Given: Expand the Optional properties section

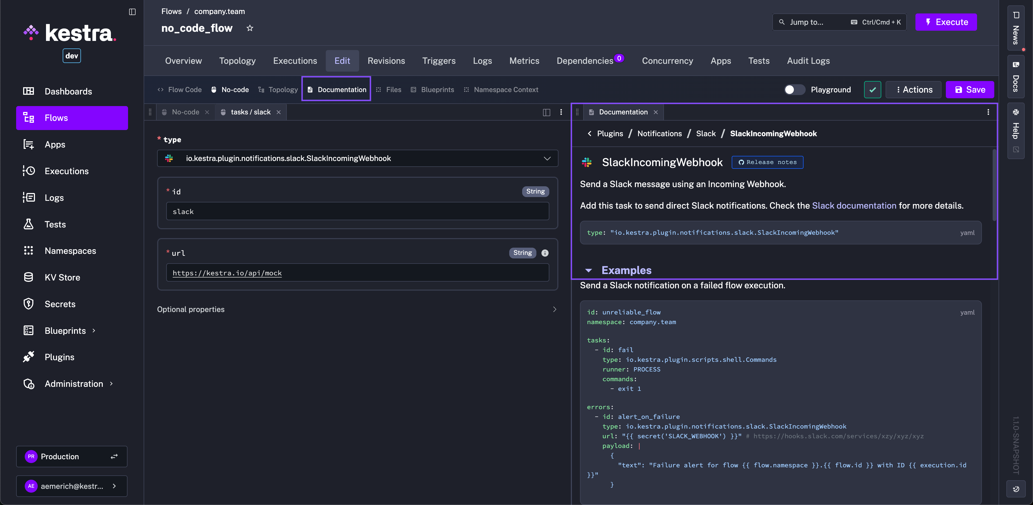Looking at the screenshot, I should (x=554, y=309).
